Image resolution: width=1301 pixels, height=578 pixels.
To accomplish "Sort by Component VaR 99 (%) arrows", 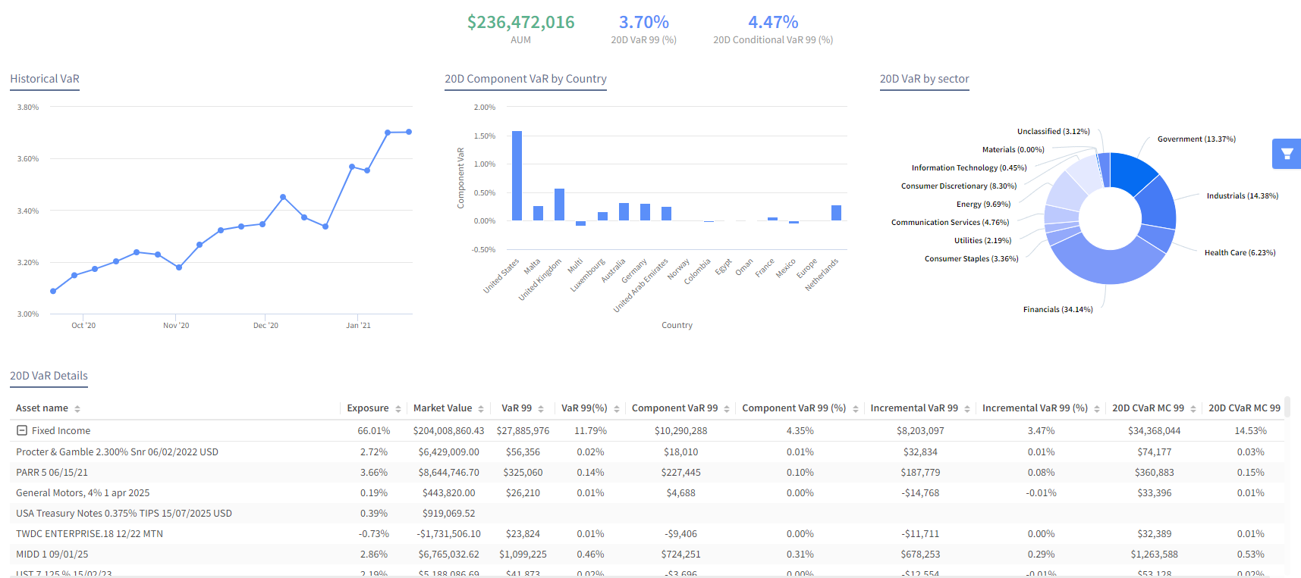I will 856,409.
